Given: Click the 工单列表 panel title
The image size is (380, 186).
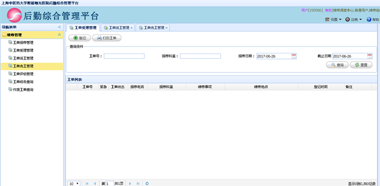Looking at the screenshot, I should [75, 80].
